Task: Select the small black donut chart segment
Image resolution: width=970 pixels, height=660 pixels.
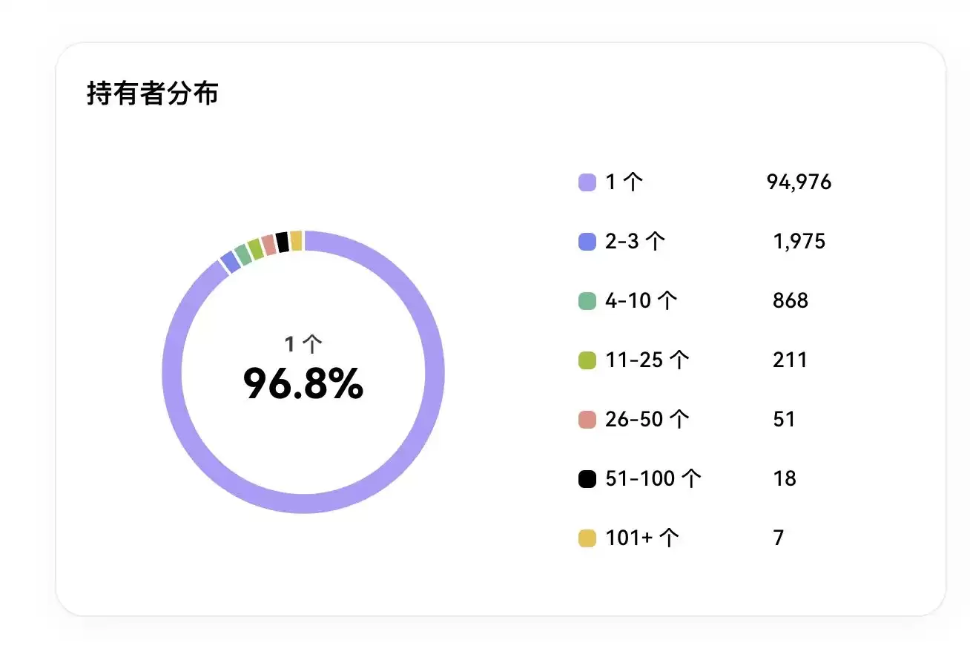Action: [282, 242]
